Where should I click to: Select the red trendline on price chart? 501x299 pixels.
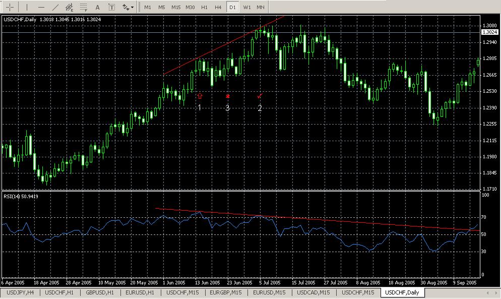coord(224,45)
